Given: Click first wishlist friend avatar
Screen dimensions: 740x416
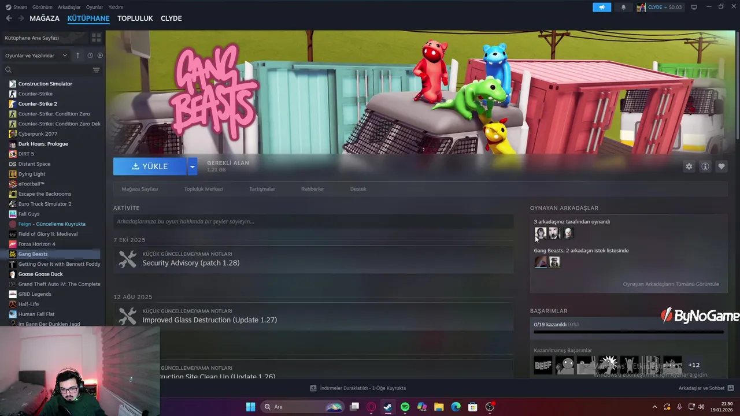Looking at the screenshot, I should tap(541, 262).
